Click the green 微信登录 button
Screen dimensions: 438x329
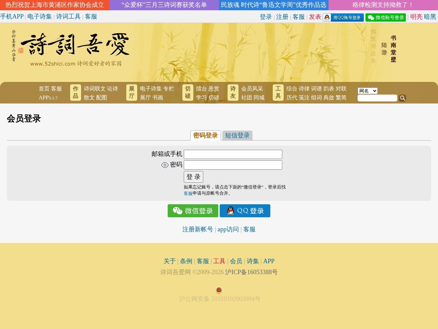coord(193,211)
